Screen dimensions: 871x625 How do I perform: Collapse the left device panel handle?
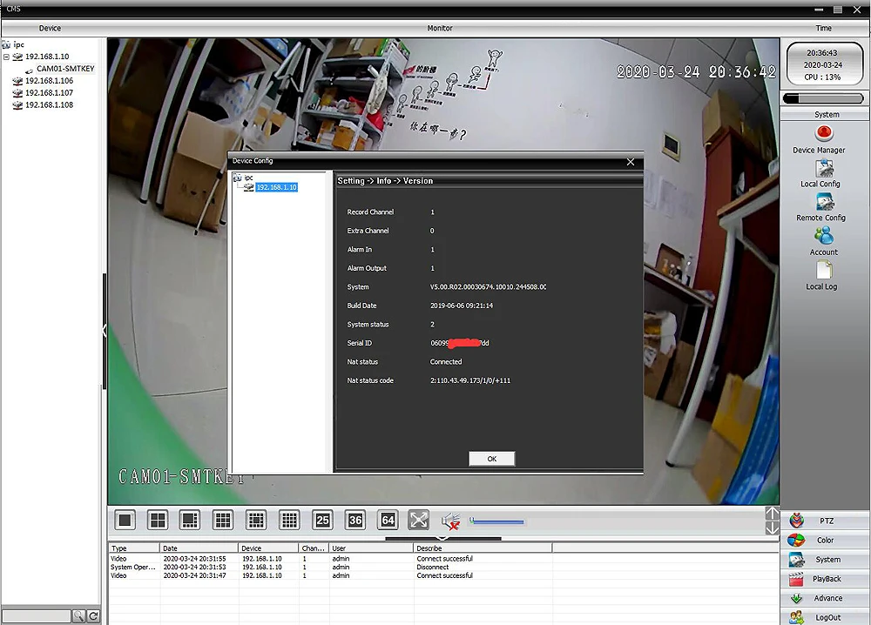tap(104, 331)
